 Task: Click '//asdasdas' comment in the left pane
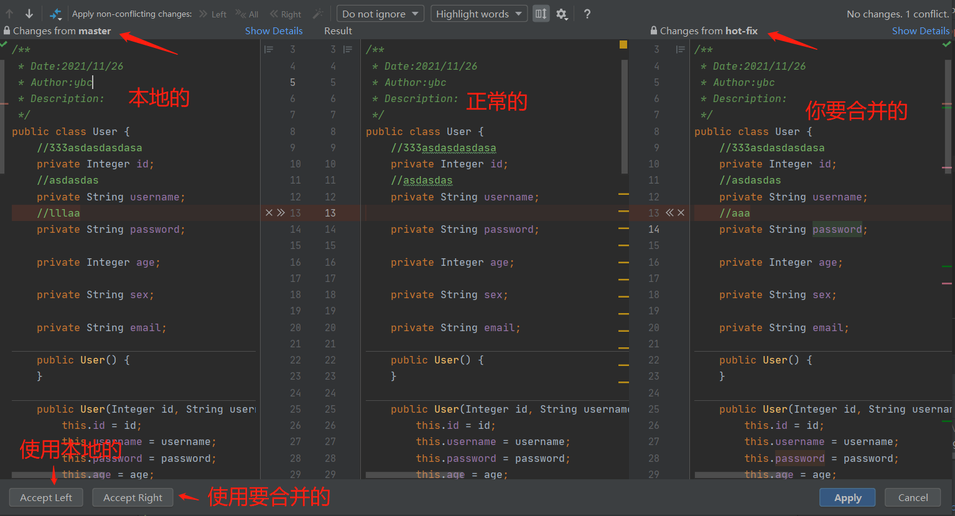pos(68,180)
